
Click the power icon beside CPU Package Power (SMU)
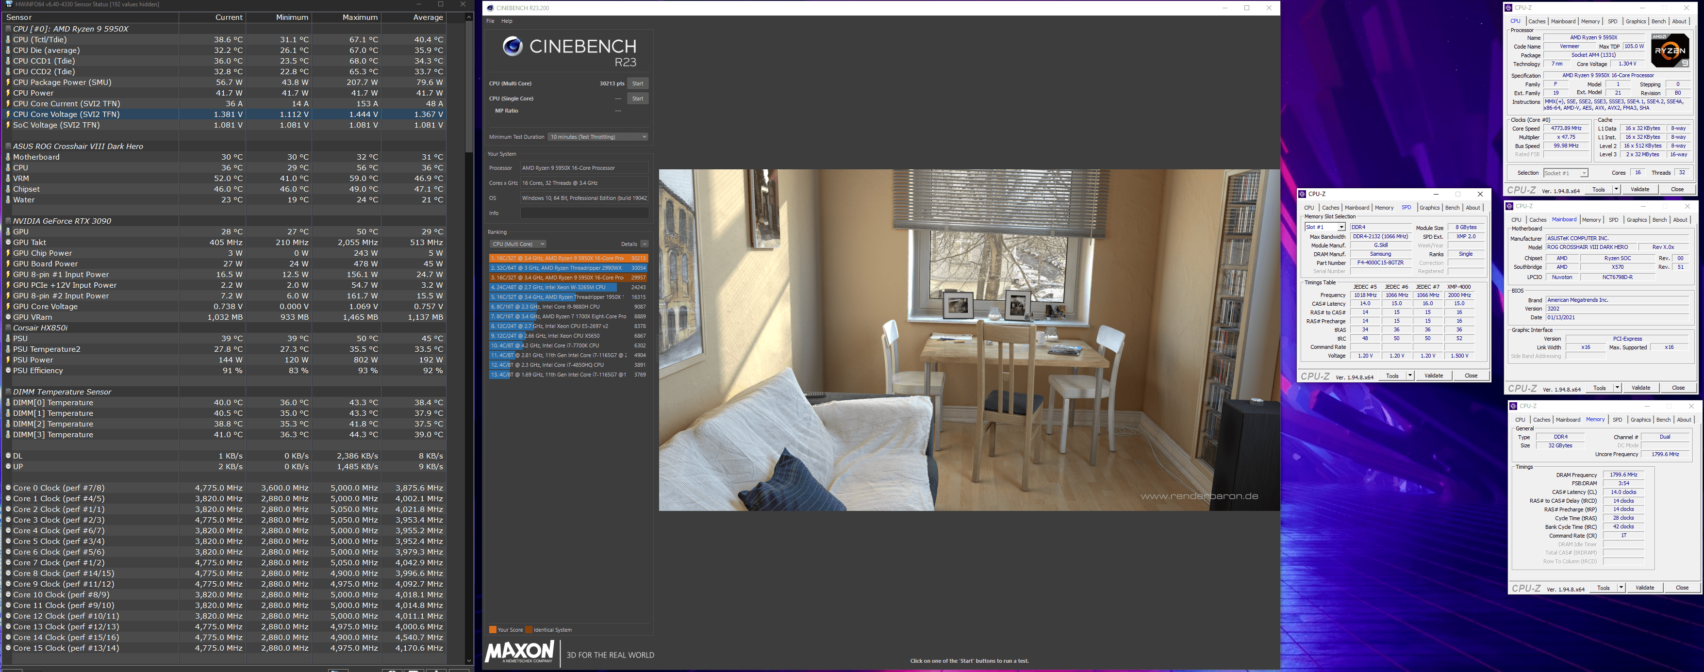click(x=8, y=82)
